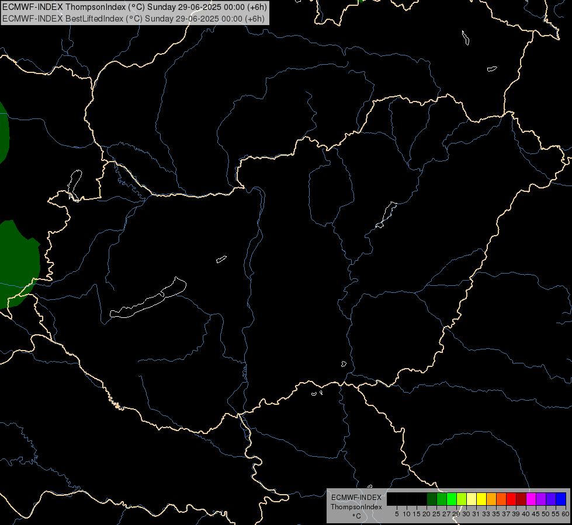Pick the purple 45–50 legend swatch
Image resolution: width=572 pixels, height=525 pixels.
tap(541, 499)
